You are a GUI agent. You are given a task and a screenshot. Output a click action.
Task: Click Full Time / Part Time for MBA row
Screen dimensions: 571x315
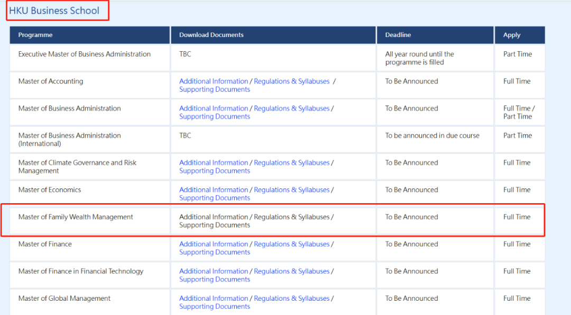point(519,112)
